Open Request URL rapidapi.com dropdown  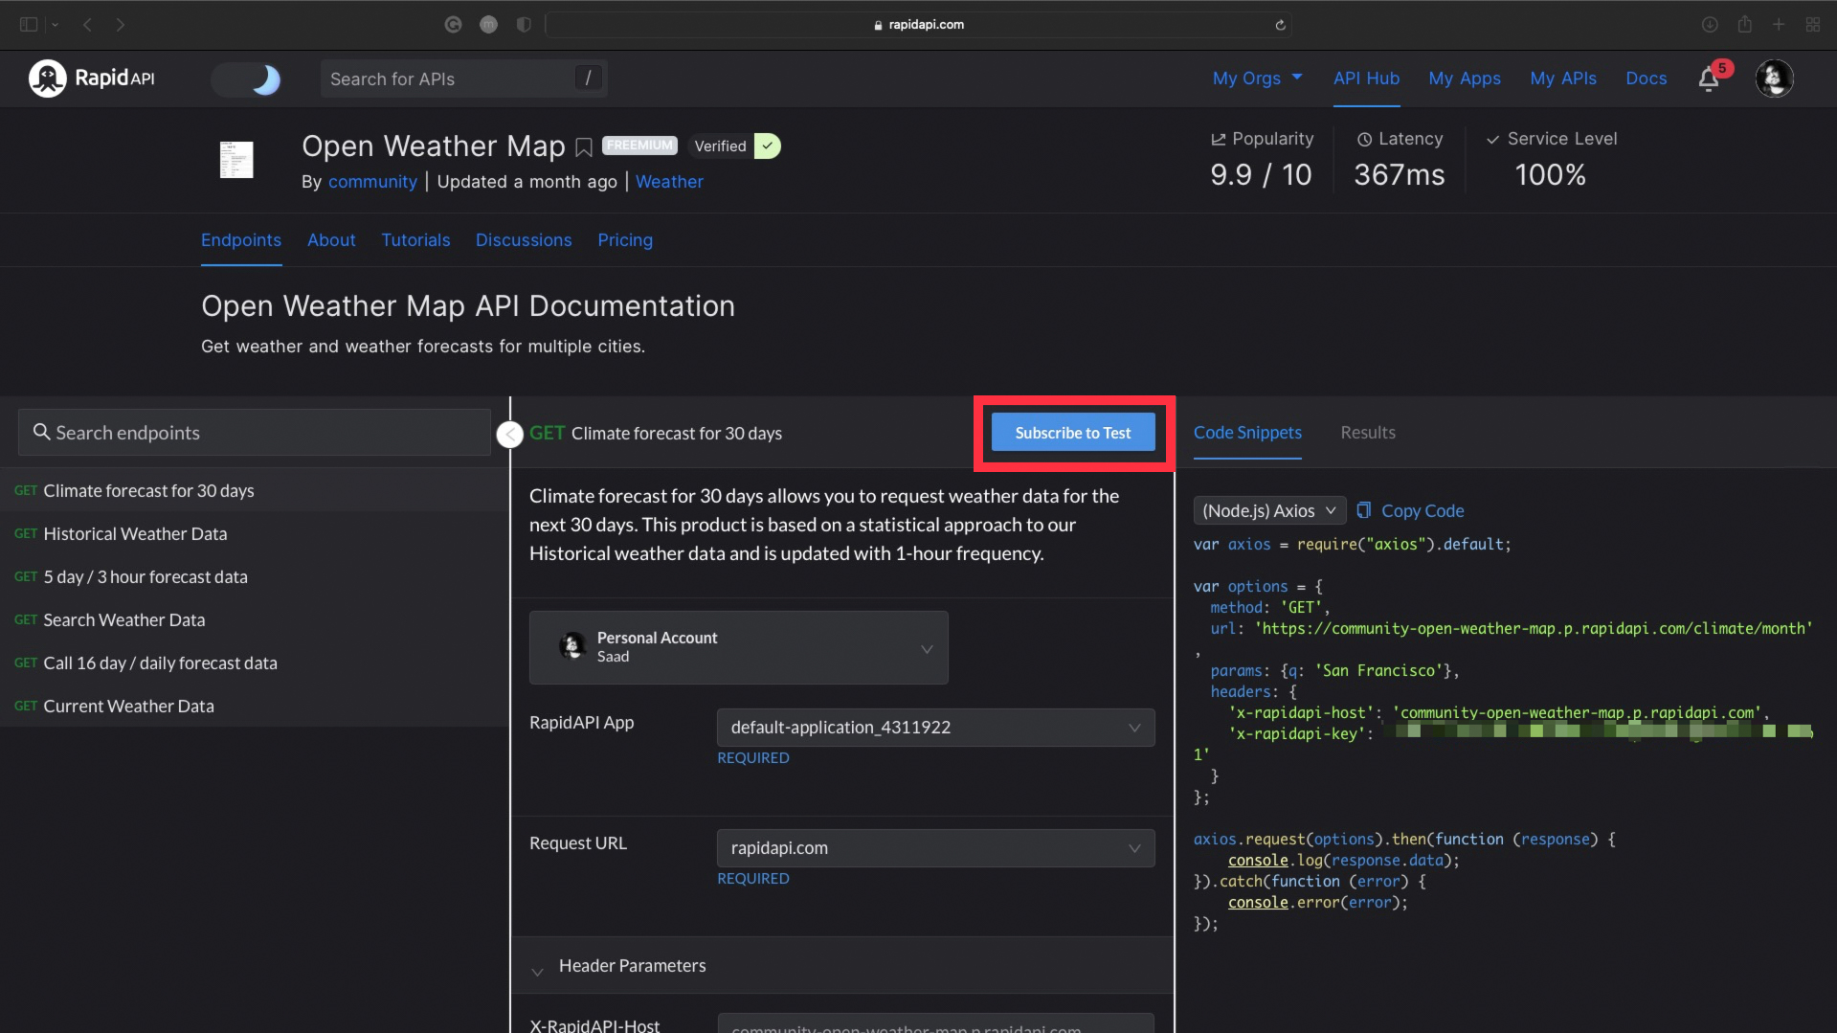935,848
